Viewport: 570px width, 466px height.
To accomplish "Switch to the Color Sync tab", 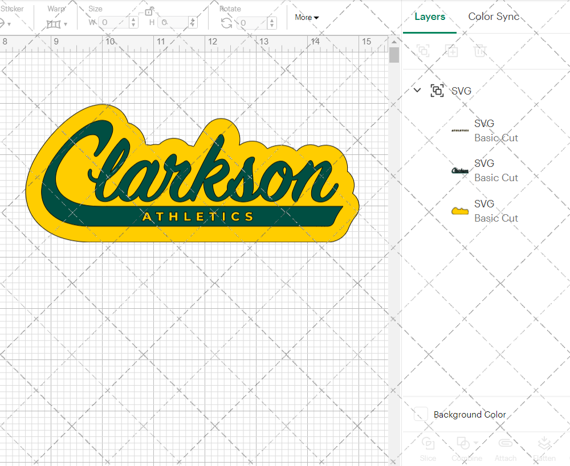I will pos(494,17).
